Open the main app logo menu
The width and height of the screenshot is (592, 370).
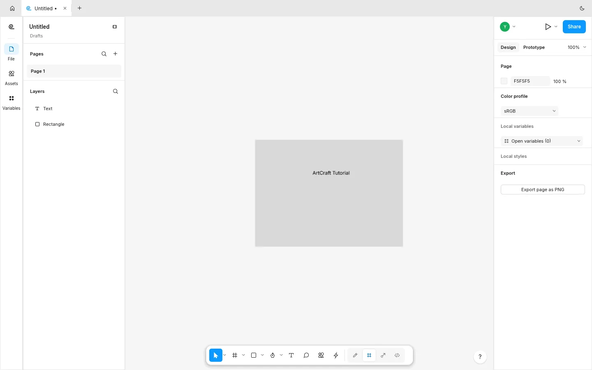point(12,27)
